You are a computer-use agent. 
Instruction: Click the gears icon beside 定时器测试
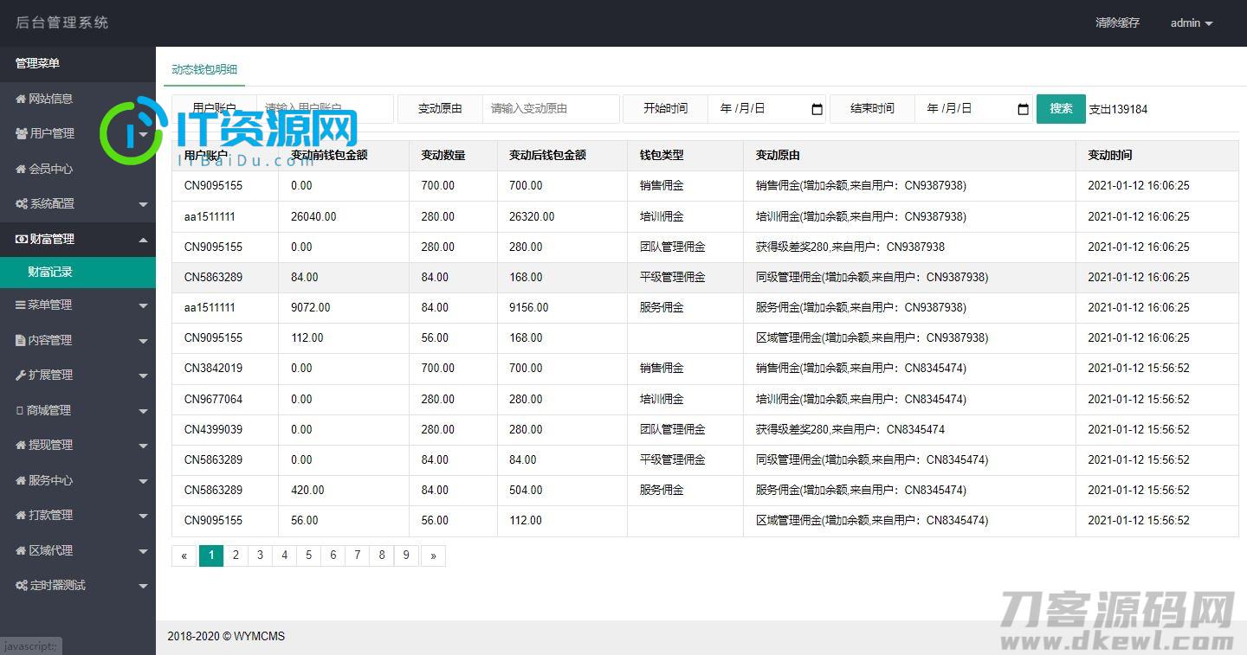(x=22, y=585)
